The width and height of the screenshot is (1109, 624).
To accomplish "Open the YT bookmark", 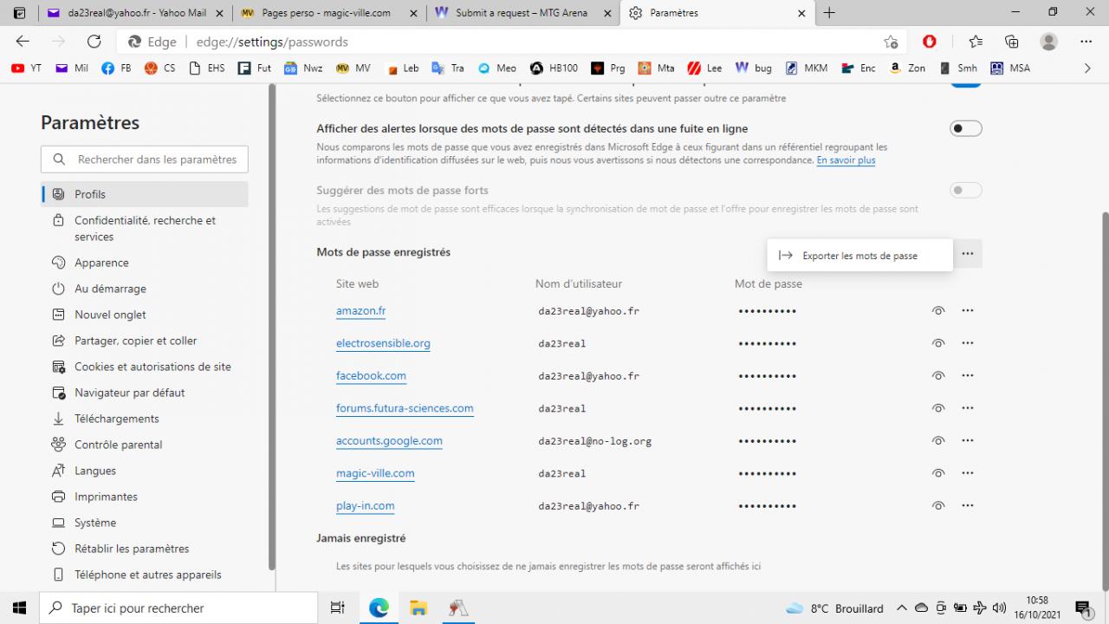I will tap(26, 68).
